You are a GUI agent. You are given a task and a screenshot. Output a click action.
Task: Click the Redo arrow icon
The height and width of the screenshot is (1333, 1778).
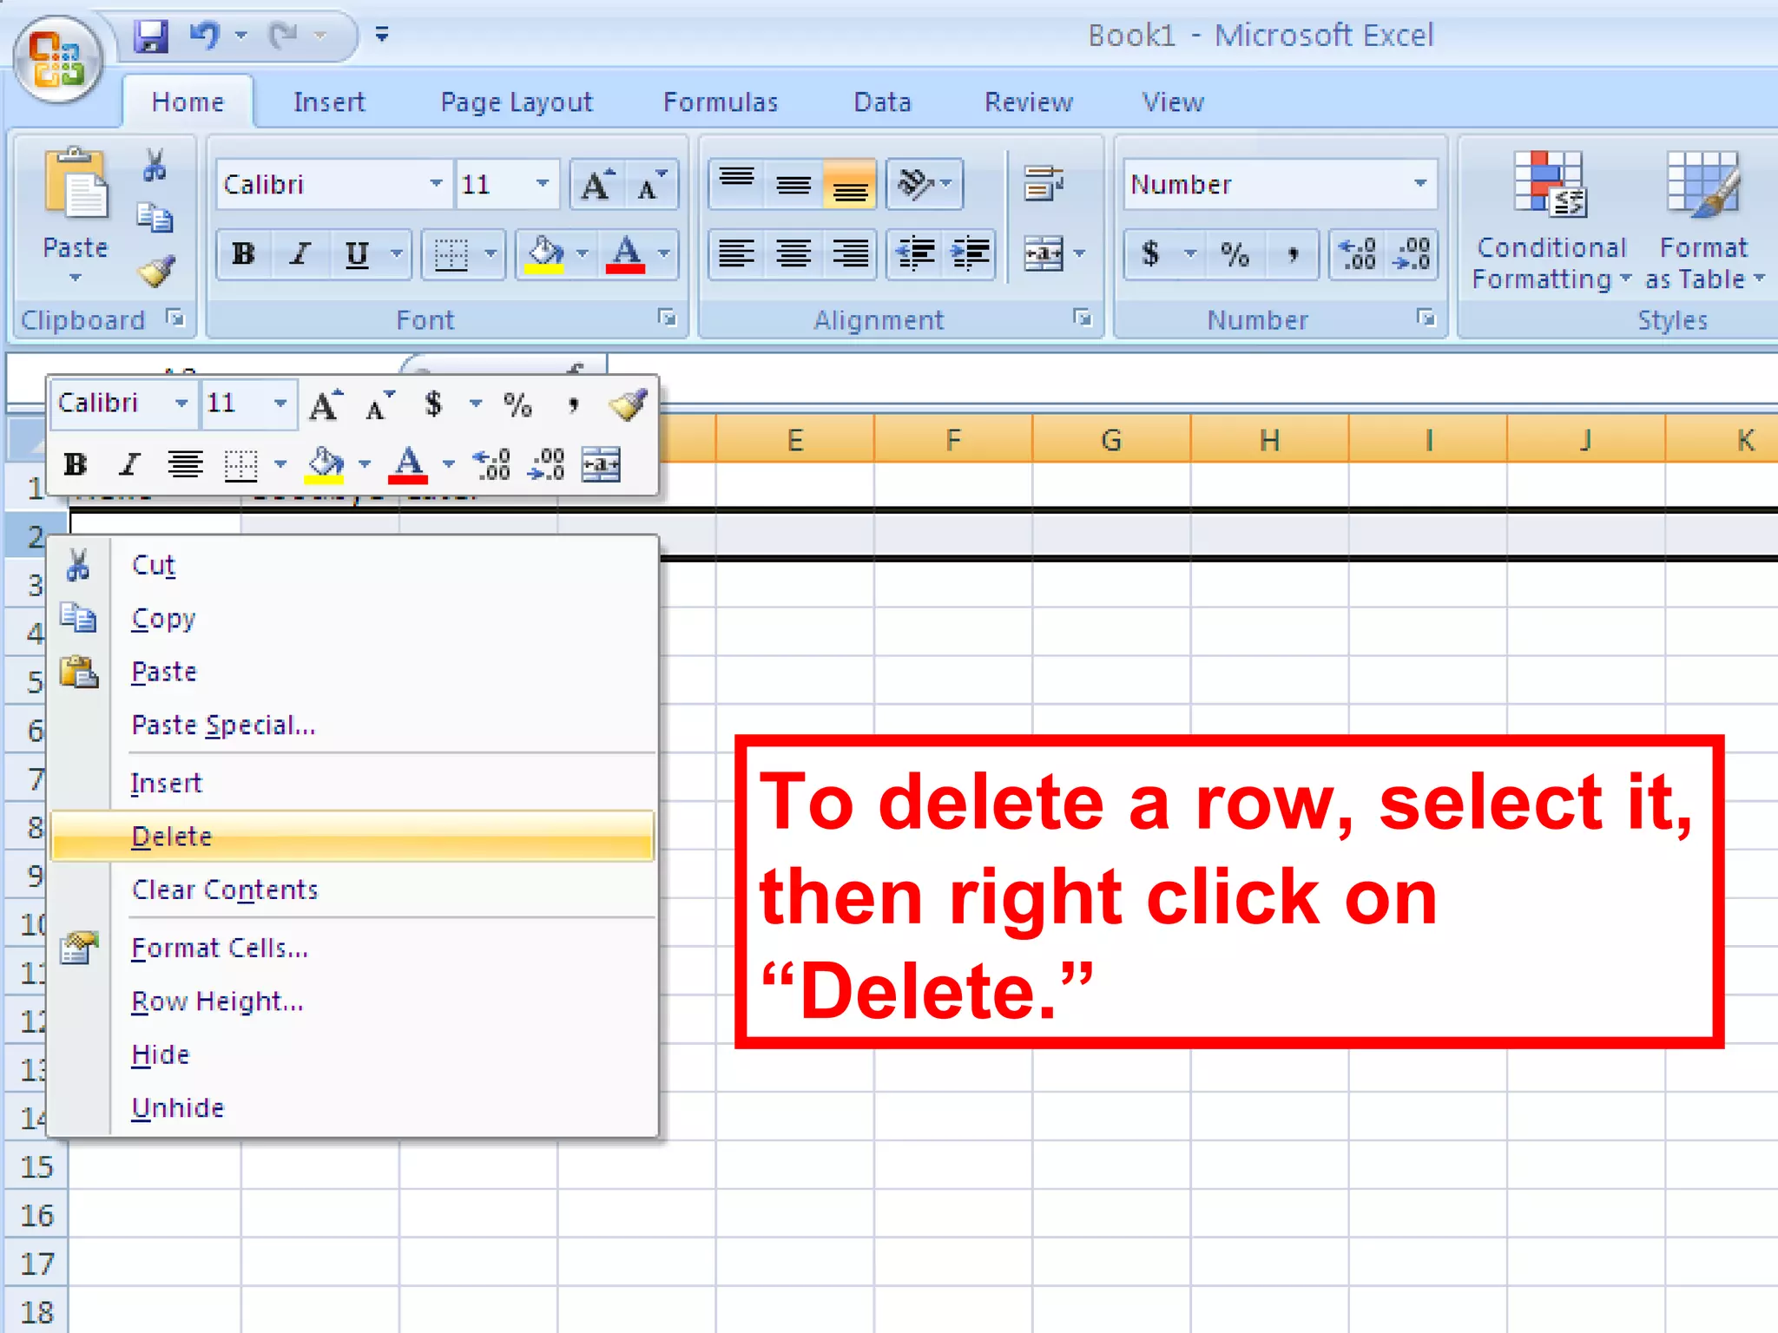[x=284, y=36]
